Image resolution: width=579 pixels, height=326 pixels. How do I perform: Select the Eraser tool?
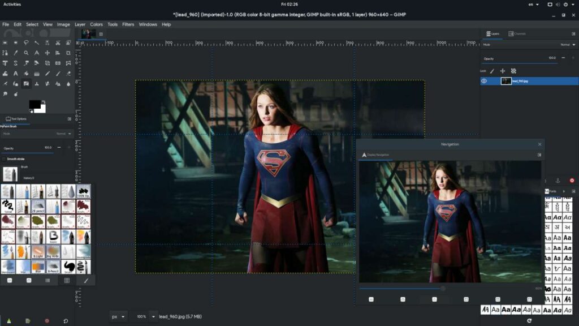pos(68,74)
